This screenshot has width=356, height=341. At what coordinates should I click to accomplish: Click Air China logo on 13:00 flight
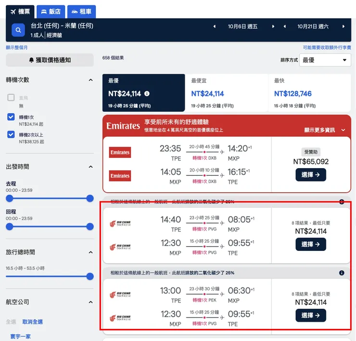click(120, 295)
